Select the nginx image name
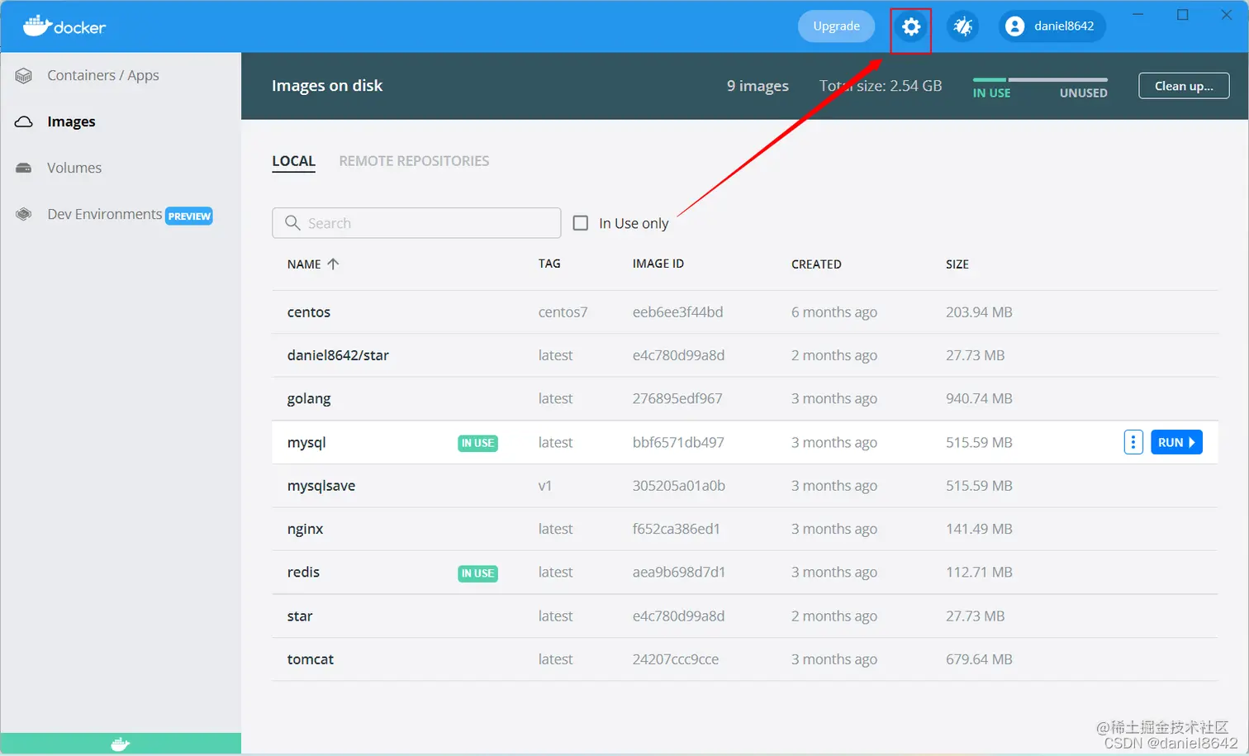This screenshot has width=1249, height=756. point(305,530)
